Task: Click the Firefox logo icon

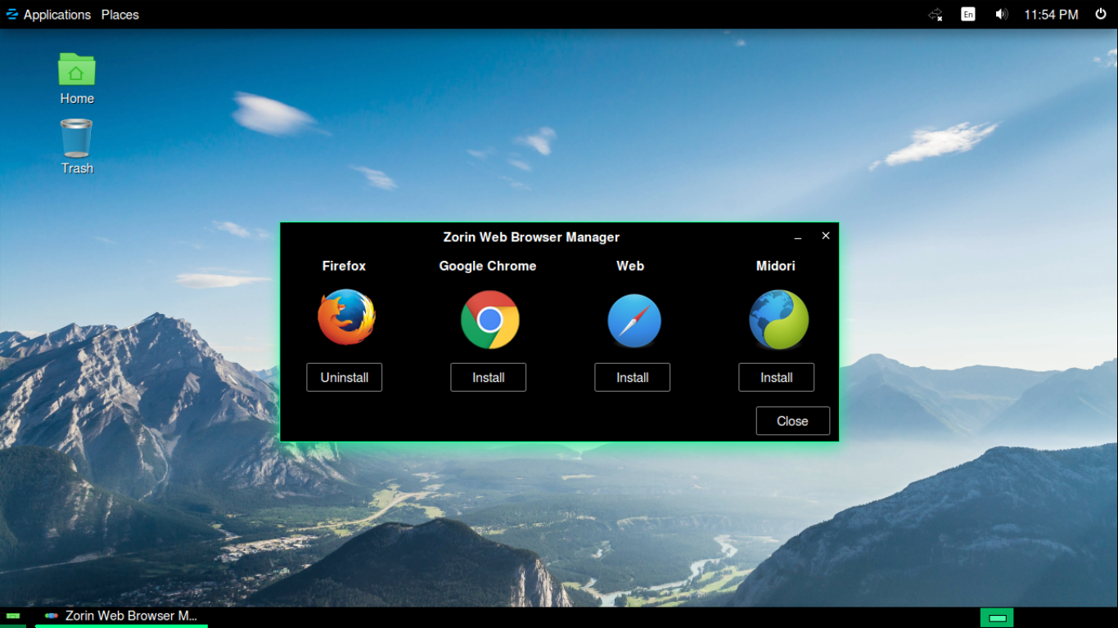Action: (x=345, y=317)
